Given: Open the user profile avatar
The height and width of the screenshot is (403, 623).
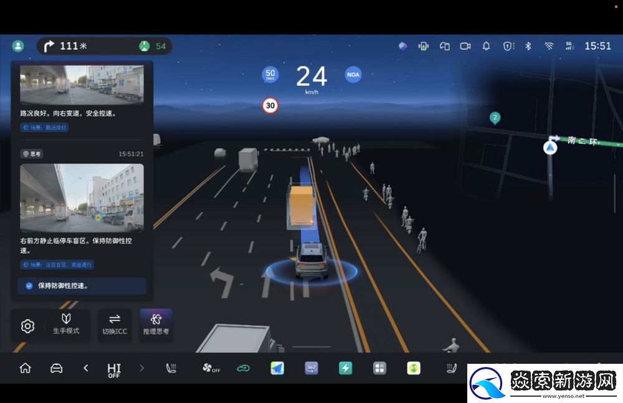Looking at the screenshot, I should (x=18, y=46).
